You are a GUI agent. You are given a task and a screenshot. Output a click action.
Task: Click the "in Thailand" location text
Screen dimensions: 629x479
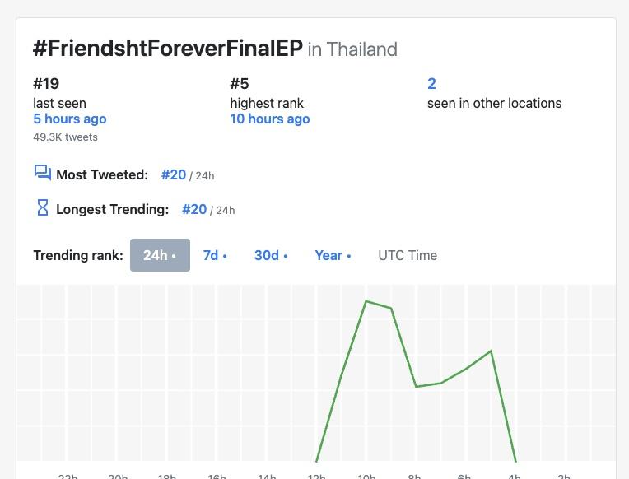[352, 49]
